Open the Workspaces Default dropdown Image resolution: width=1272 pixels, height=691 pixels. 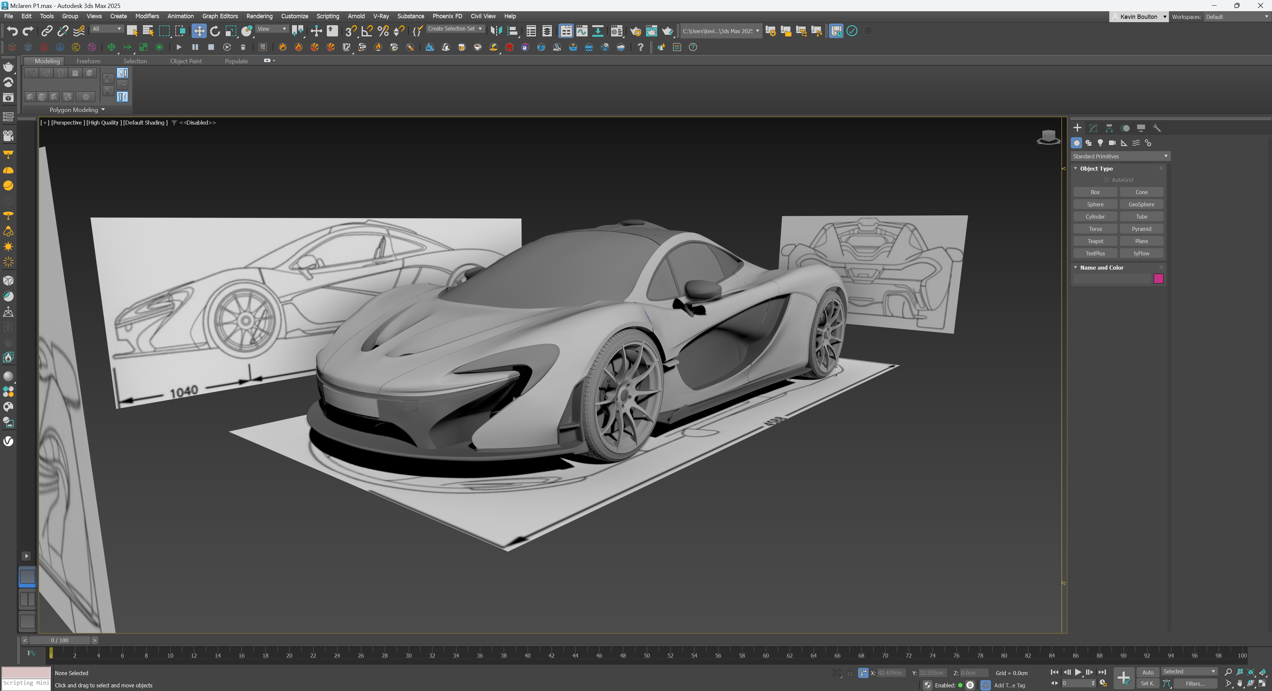click(x=1237, y=17)
